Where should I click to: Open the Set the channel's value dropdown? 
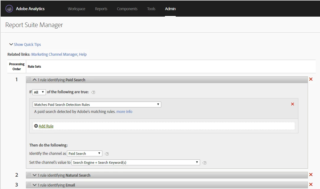[136, 162]
